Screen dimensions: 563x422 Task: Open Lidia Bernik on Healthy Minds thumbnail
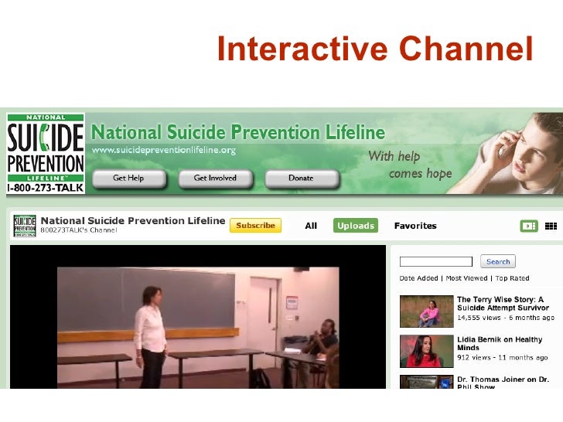click(x=427, y=351)
